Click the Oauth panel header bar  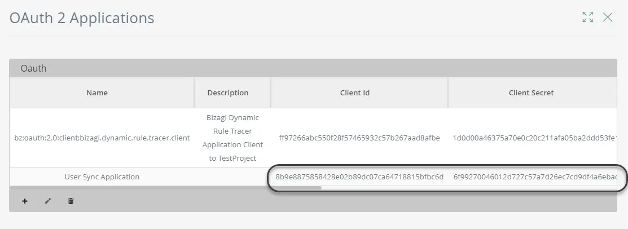click(313, 68)
